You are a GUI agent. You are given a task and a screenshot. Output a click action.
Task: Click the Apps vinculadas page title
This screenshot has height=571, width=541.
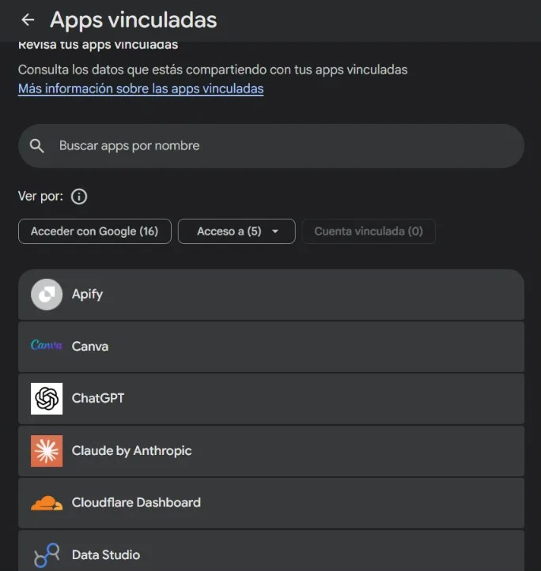point(134,20)
